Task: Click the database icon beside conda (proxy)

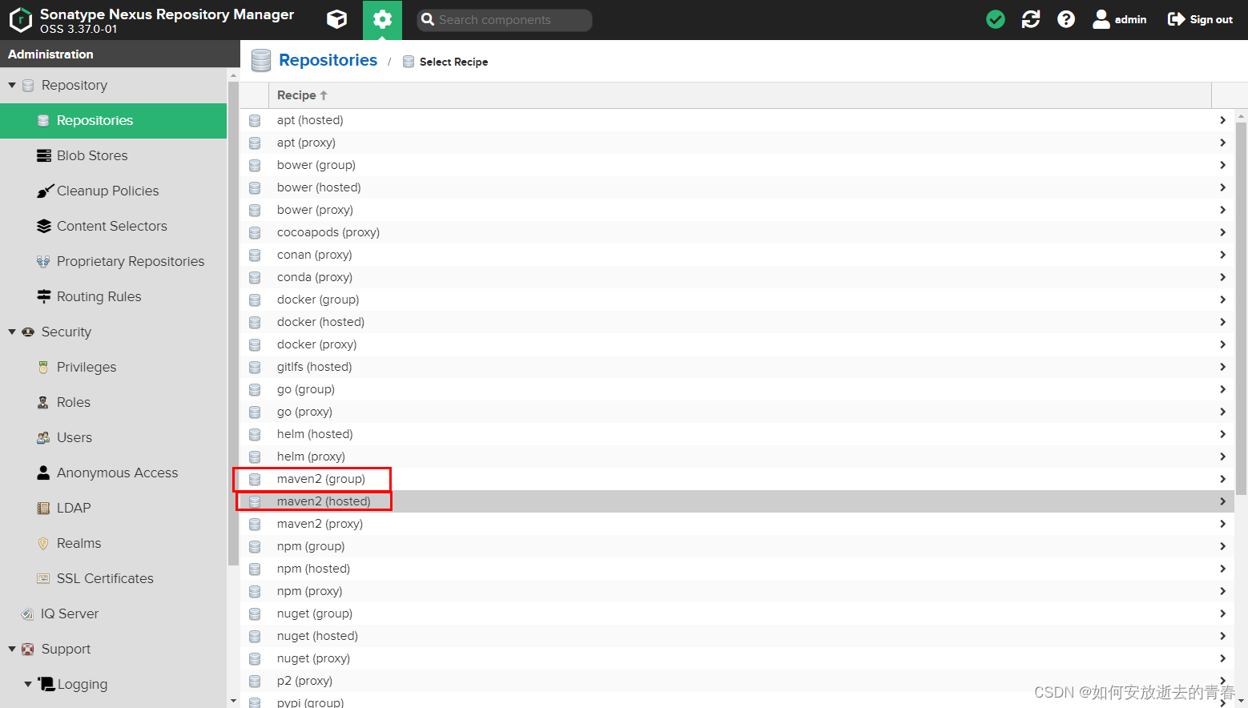Action: point(255,277)
